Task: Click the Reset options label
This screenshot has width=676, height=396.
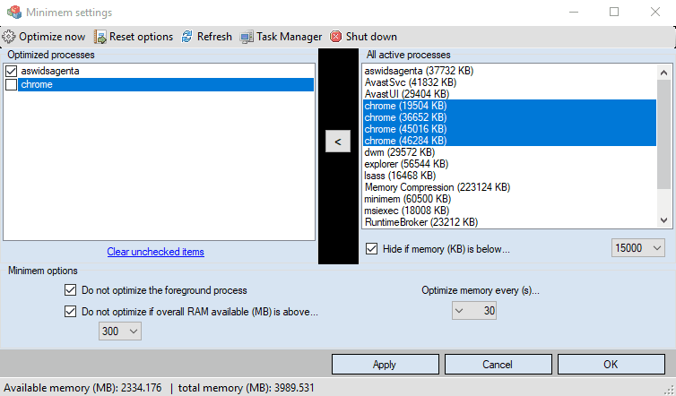Action: coord(141,37)
